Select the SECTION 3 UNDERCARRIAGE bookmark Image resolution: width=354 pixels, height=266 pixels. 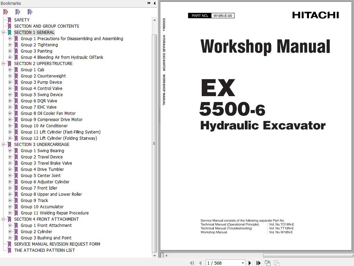(x=42, y=144)
